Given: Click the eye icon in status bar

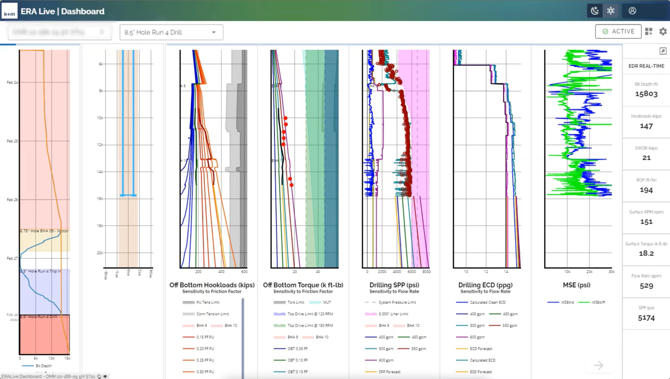Looking at the screenshot, I should click(x=105, y=376).
